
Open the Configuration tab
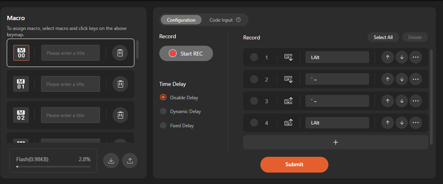[181, 20]
